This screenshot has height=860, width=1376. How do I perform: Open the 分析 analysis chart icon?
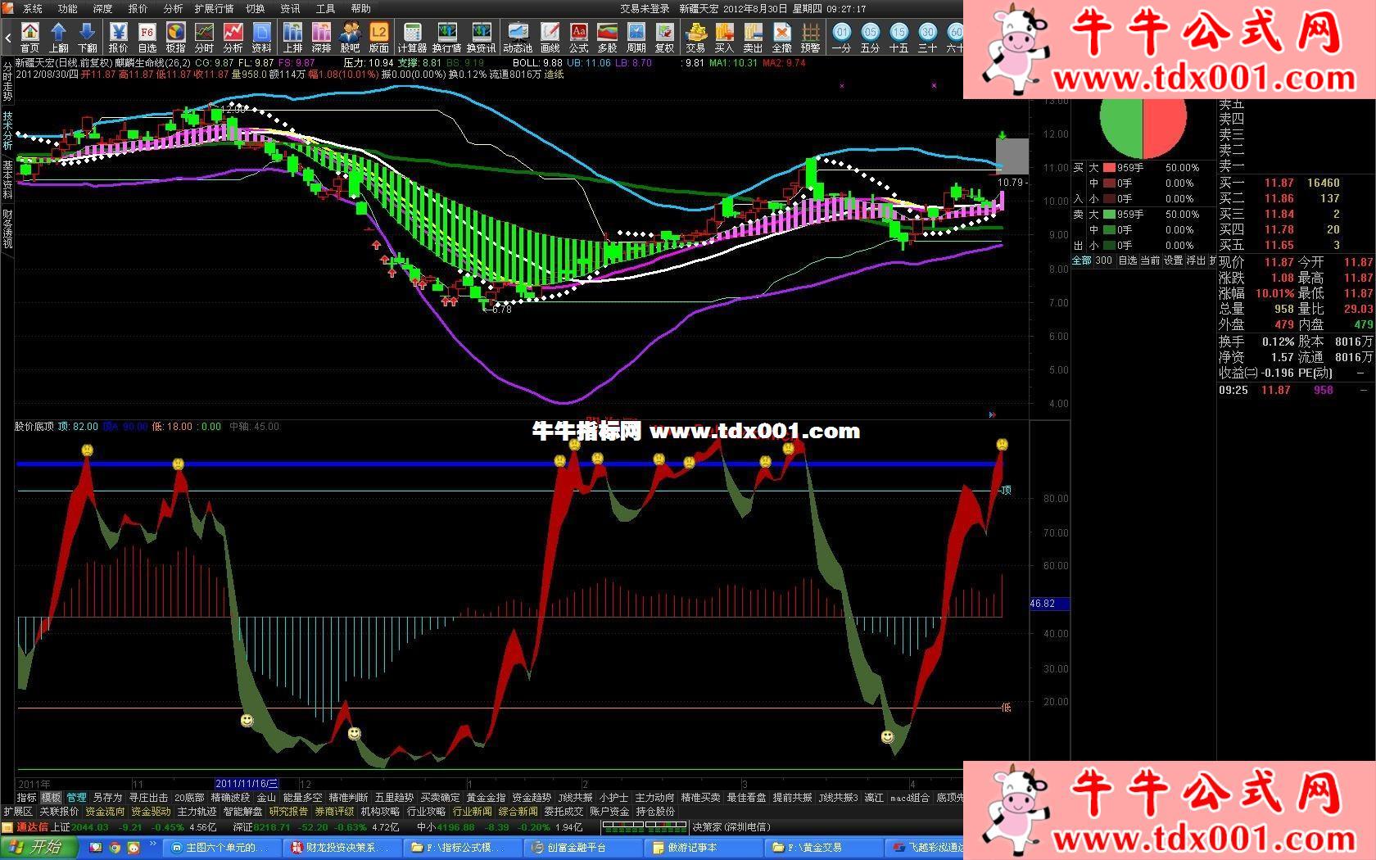(233, 38)
